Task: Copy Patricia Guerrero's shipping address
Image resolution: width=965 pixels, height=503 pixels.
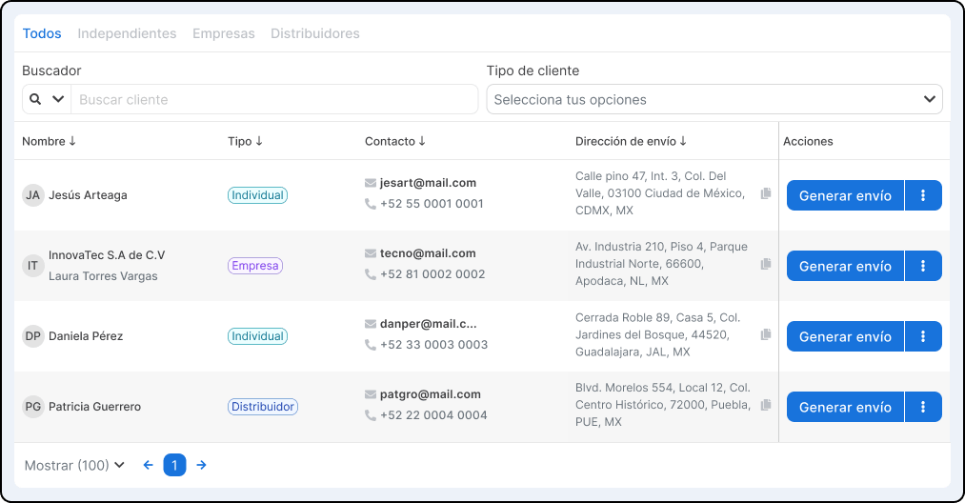Action: (x=766, y=406)
